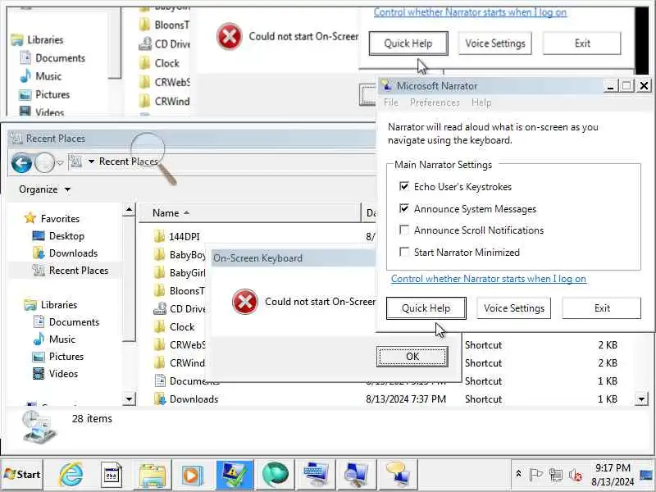The image size is (656, 492).
Task: Show hidden system tray icons
Action: 518,474
